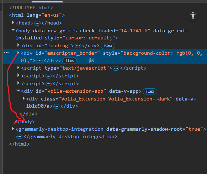Open ellipsis in second script element
The image size is (207, 174).
pyautogui.click(x=48, y=76)
